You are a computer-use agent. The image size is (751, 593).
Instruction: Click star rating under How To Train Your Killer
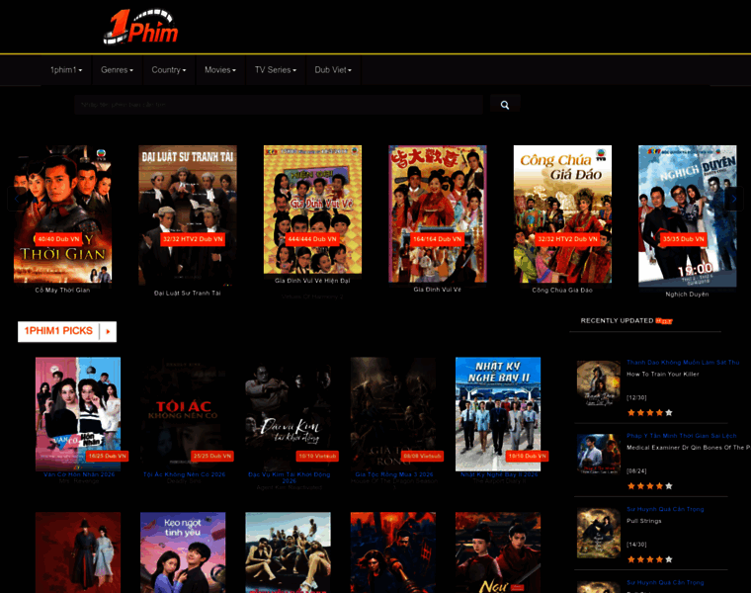(x=650, y=412)
